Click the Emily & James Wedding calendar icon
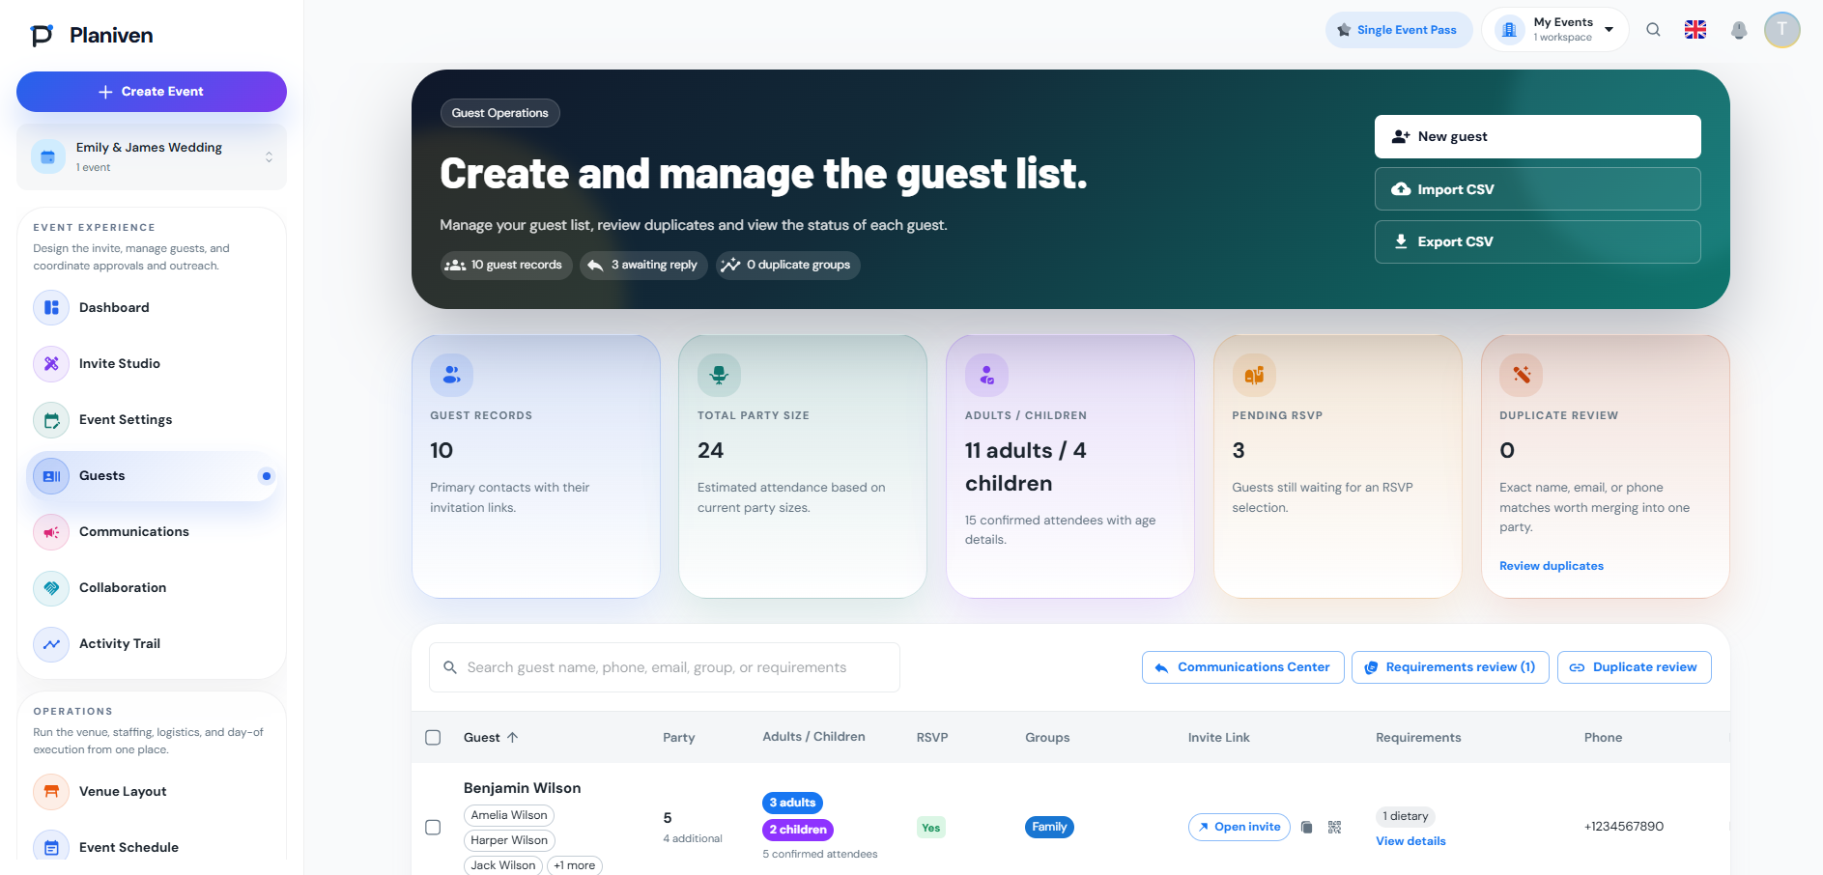 click(48, 156)
